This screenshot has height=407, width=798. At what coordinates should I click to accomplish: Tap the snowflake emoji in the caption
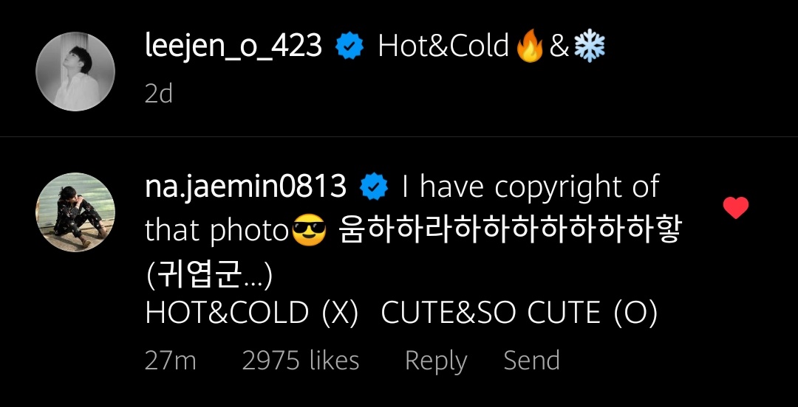pos(590,46)
